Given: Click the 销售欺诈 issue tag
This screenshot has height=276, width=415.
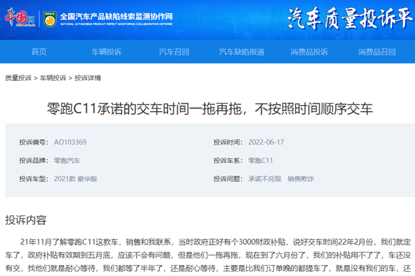Looking at the screenshot, I should coord(301,179).
